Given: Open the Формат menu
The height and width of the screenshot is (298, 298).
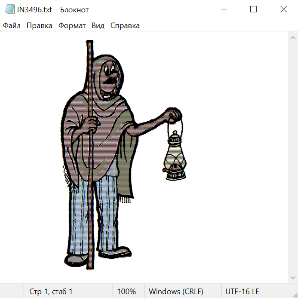Looking at the screenshot, I should click(72, 26).
